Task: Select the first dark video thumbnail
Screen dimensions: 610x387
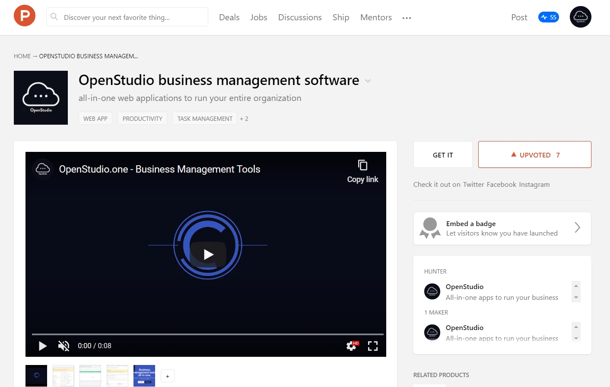Action: (36, 376)
